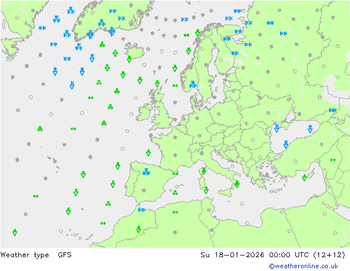
Task: Select the '00:00 UTC' time label
Action: pos(289,255)
